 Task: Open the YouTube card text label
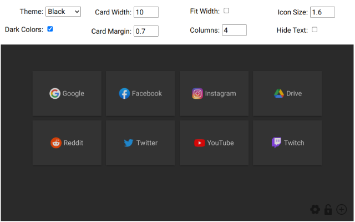click(221, 143)
